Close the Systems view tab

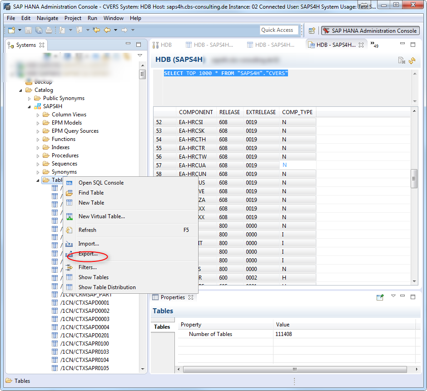click(42, 45)
